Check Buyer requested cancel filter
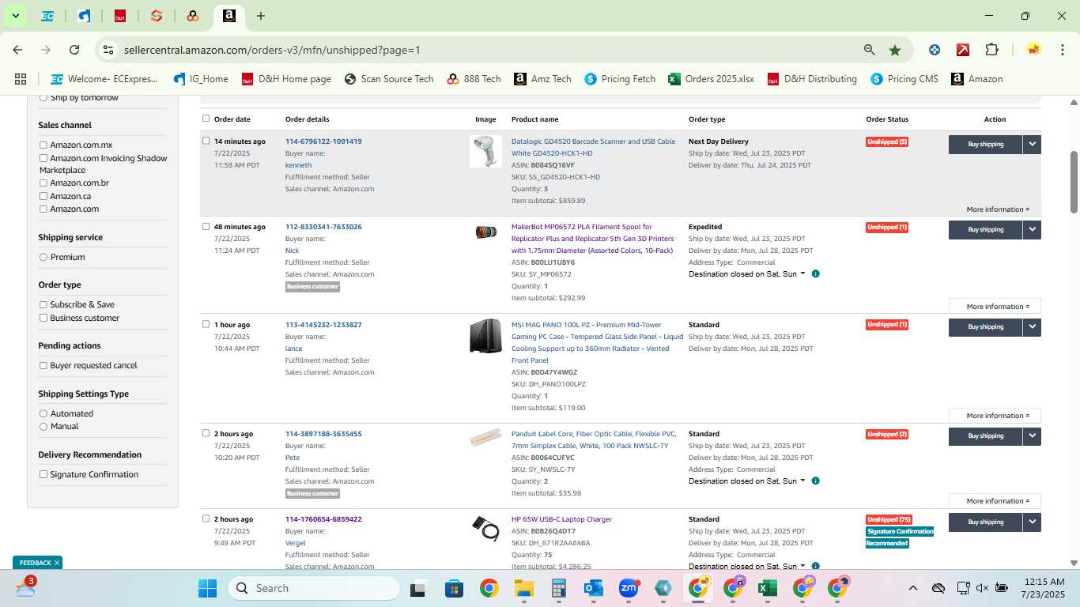 tap(43, 365)
